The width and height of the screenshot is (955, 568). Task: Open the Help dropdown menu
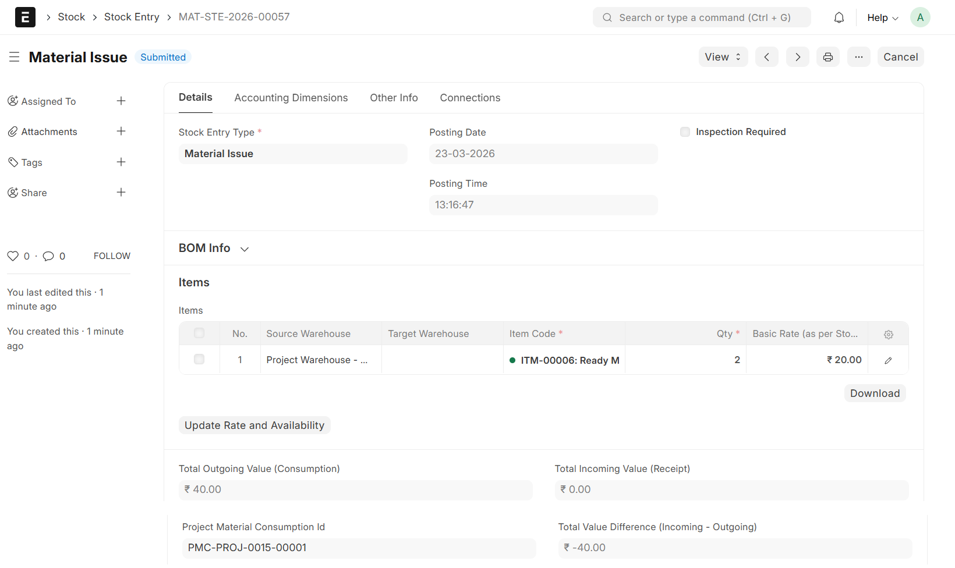pyautogui.click(x=882, y=17)
